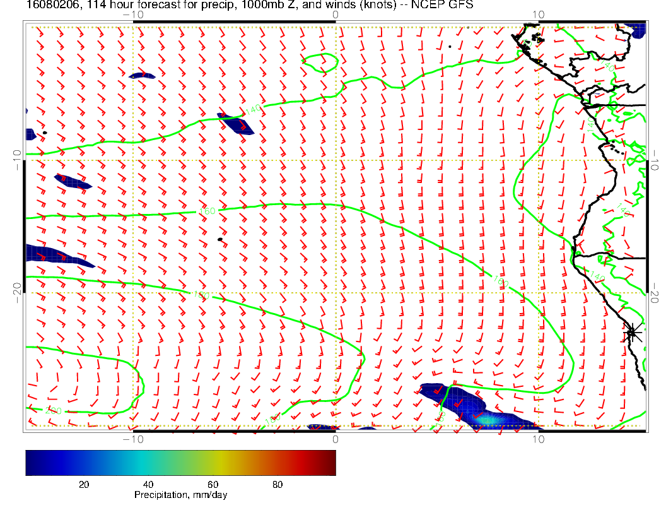Click the "-20" latitude label on left axis

pyautogui.click(x=17, y=288)
